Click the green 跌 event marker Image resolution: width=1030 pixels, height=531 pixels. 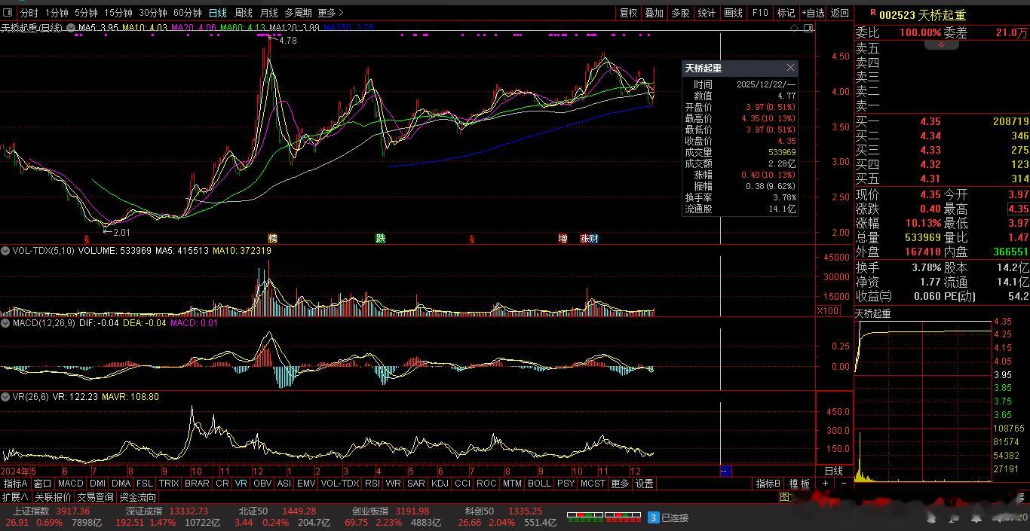coord(381,238)
